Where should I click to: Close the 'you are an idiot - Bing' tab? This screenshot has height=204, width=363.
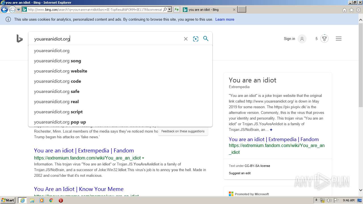234,10
